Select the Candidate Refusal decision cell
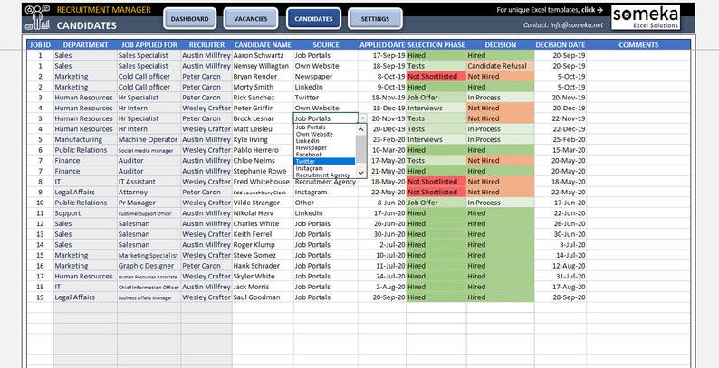This screenshot has width=719, height=368. pyautogui.click(x=500, y=66)
